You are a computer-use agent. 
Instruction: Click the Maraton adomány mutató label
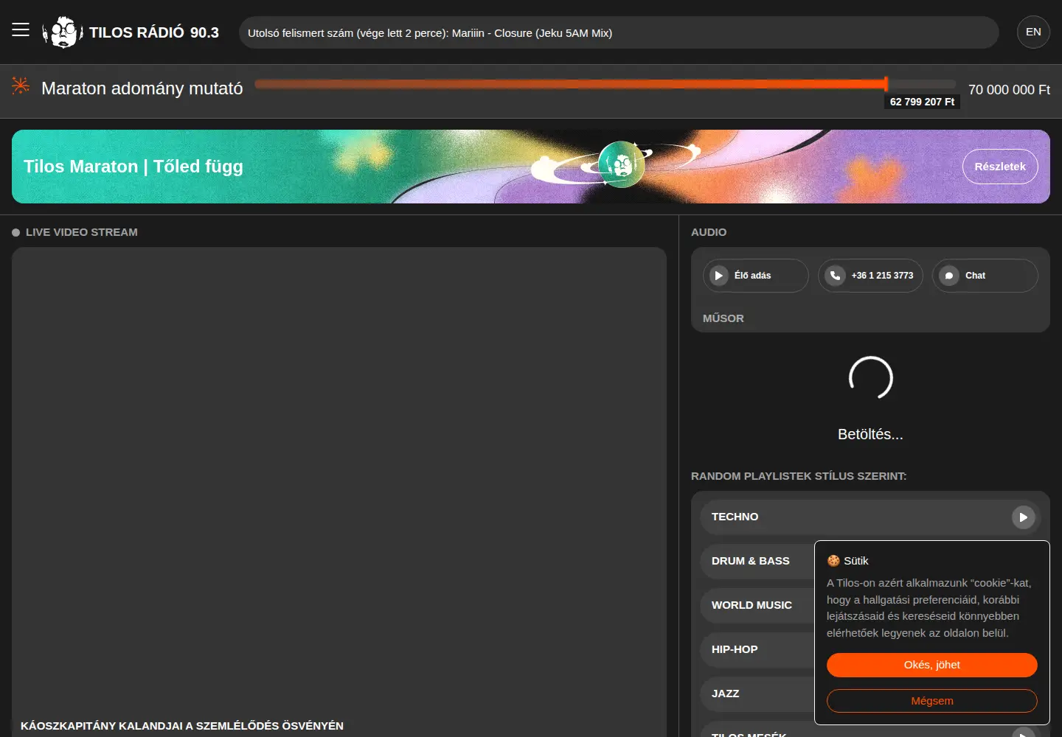coord(142,88)
